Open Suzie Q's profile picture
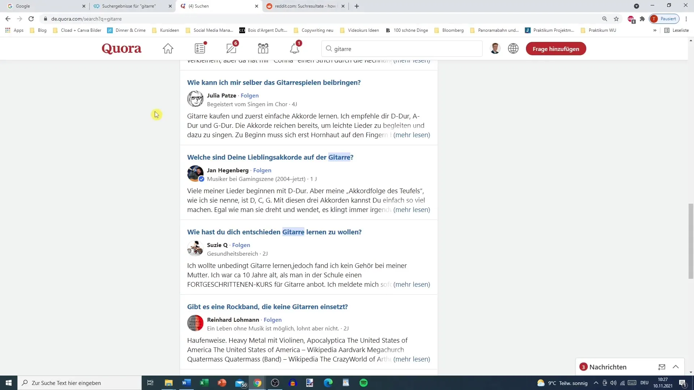The width and height of the screenshot is (694, 390). (x=195, y=248)
